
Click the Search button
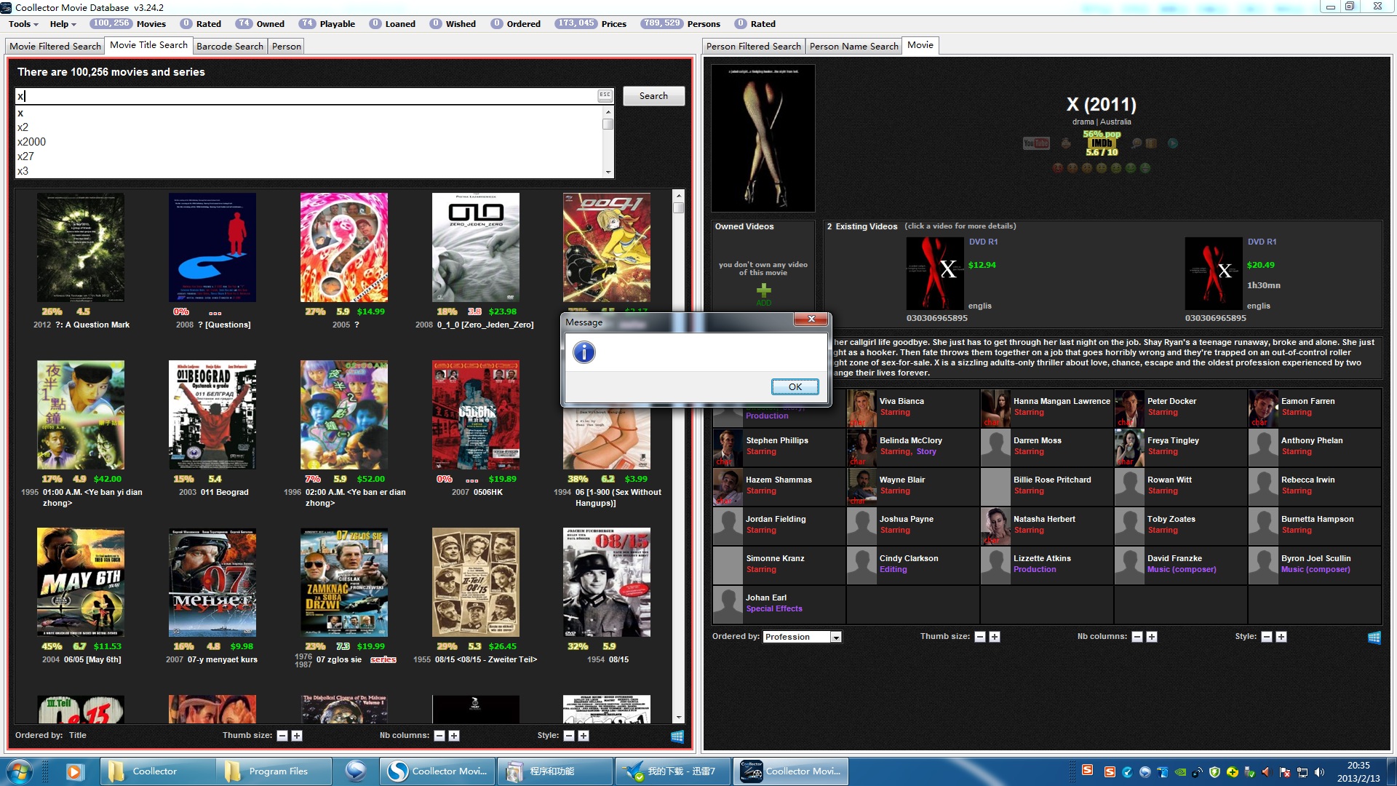[x=653, y=96]
